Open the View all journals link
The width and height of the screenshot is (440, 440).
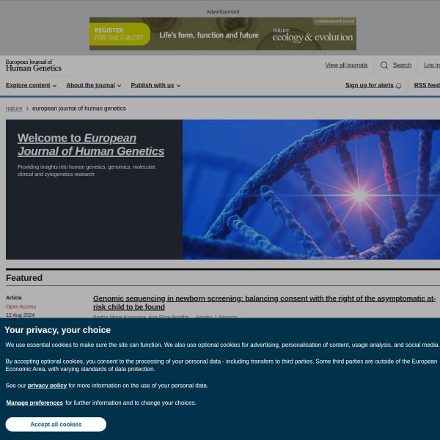[x=346, y=65]
